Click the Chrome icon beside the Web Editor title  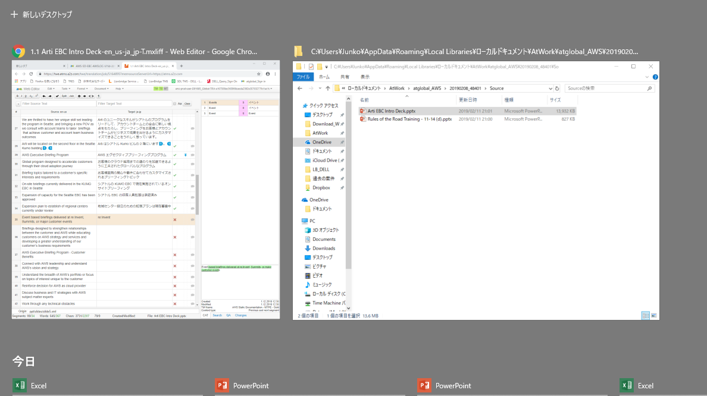tap(18, 52)
